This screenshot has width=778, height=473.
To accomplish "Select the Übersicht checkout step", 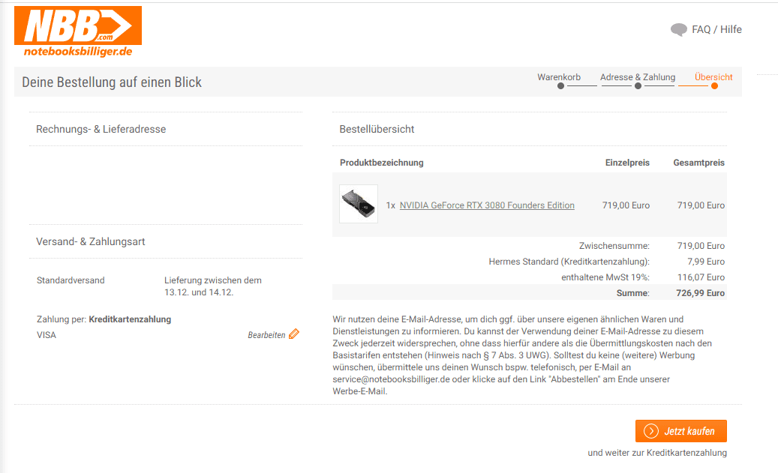I will (x=713, y=77).
